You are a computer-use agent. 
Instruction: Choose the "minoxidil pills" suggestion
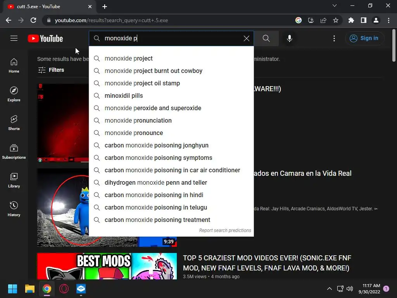171,95
